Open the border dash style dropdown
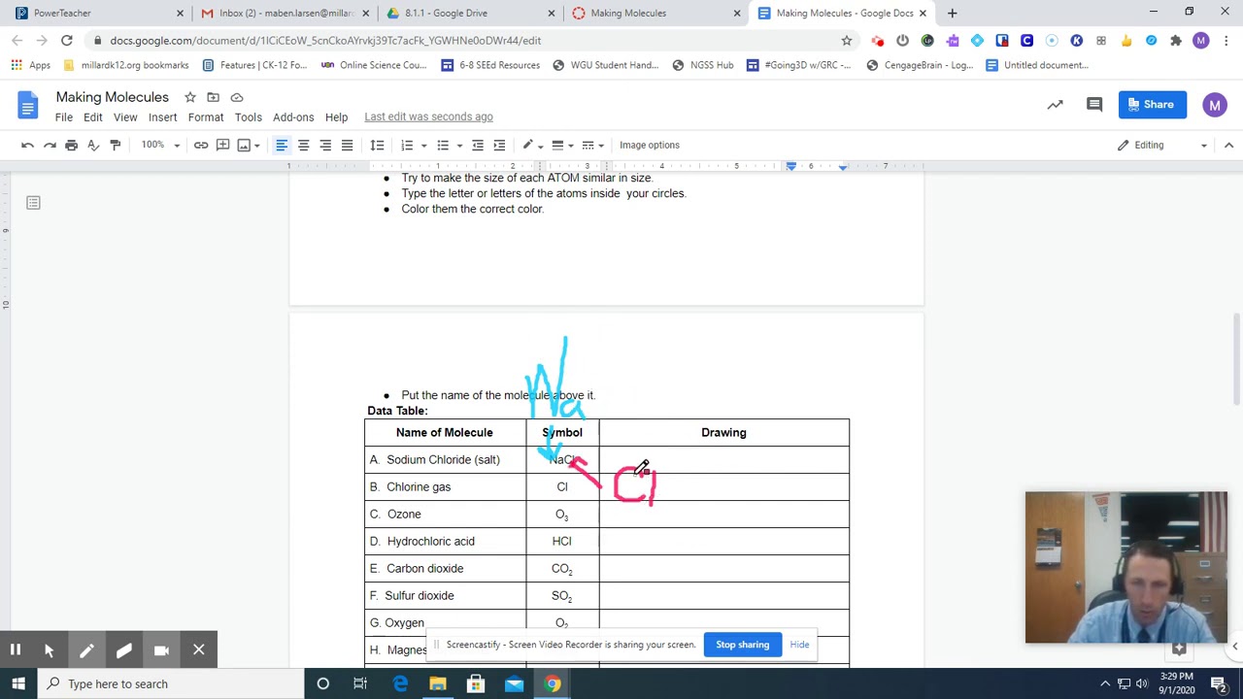The width and height of the screenshot is (1243, 699). pos(592,145)
